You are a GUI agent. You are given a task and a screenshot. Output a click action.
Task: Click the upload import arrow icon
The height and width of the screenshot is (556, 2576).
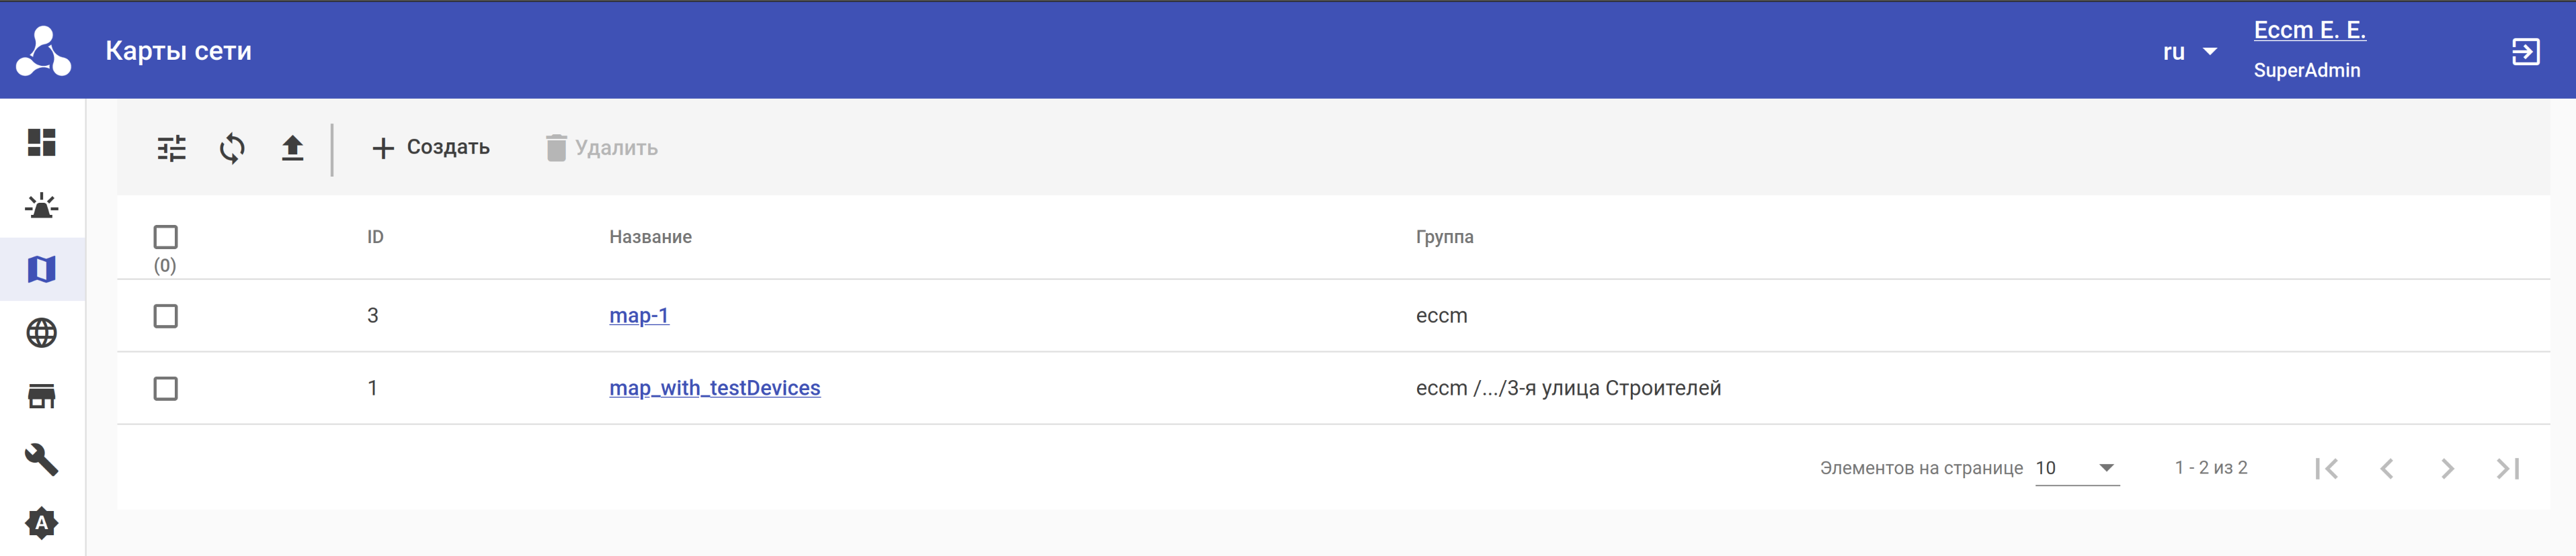292,148
